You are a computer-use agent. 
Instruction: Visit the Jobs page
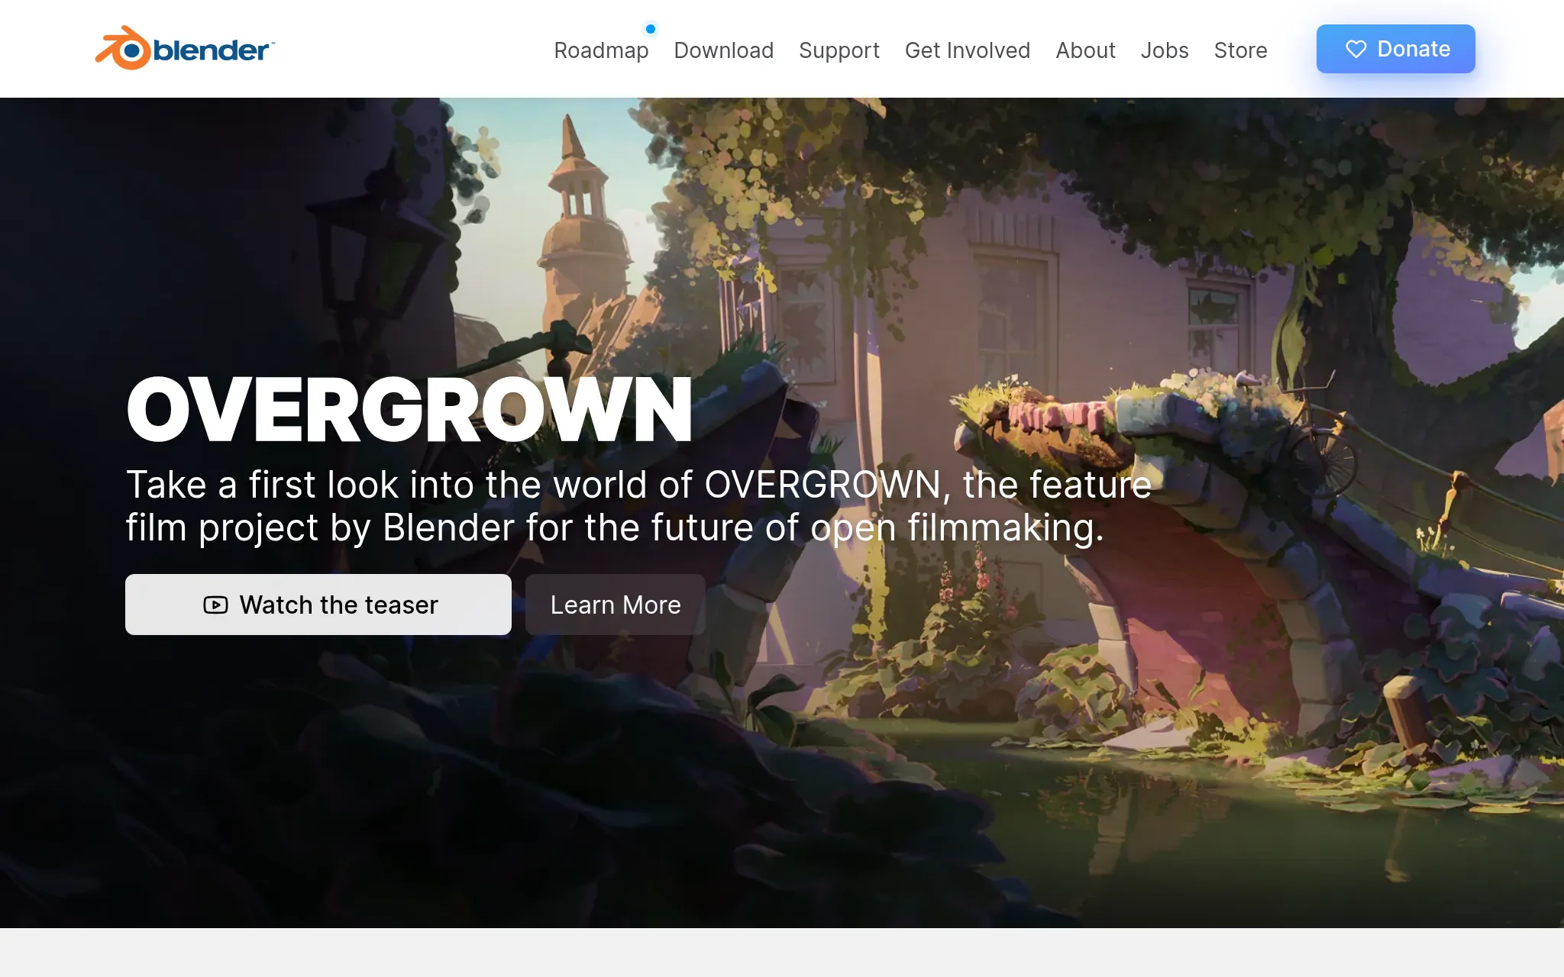click(x=1164, y=50)
